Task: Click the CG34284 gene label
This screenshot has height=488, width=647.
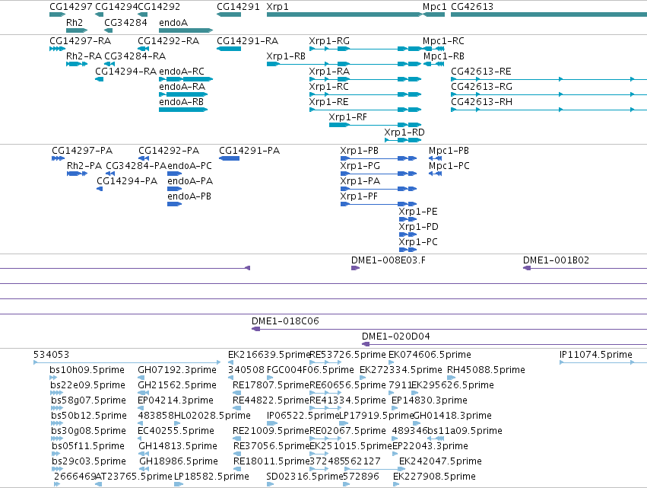Action: click(x=125, y=22)
